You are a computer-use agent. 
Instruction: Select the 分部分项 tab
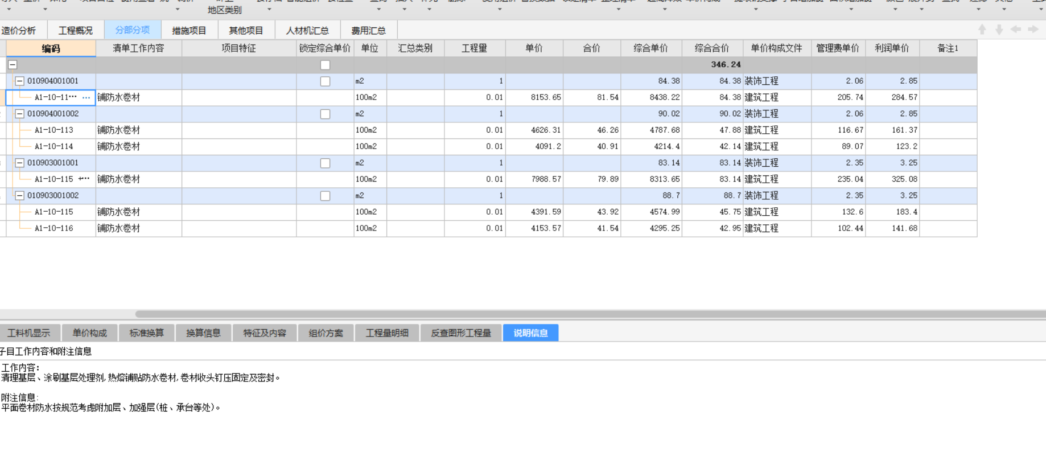133,30
